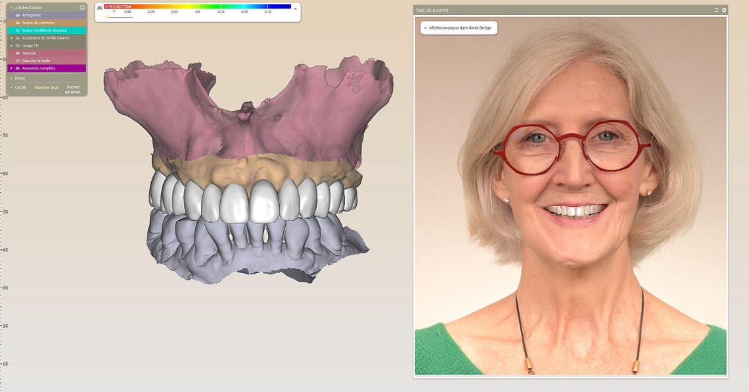The height and width of the screenshot is (392, 749).
Task: Toggle eye icon for Anatomie complète
Action: pos(18,68)
